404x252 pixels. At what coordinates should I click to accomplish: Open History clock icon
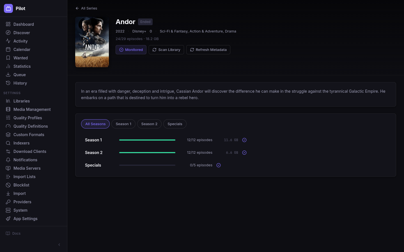click(x=8, y=83)
